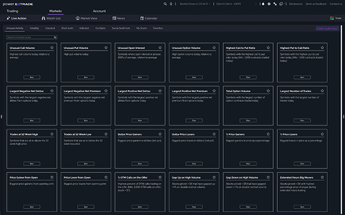This screenshot has width=345, height=215.
Task: Open the Calendar section
Action: click(148, 18)
